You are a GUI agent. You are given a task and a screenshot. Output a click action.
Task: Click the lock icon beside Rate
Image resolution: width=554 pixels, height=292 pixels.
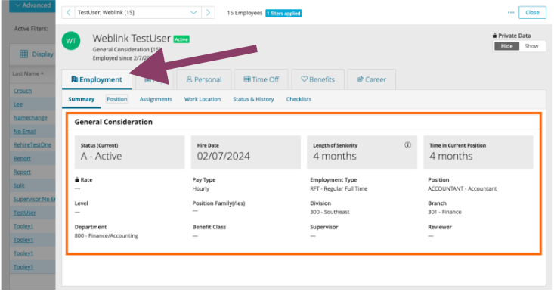click(76, 179)
